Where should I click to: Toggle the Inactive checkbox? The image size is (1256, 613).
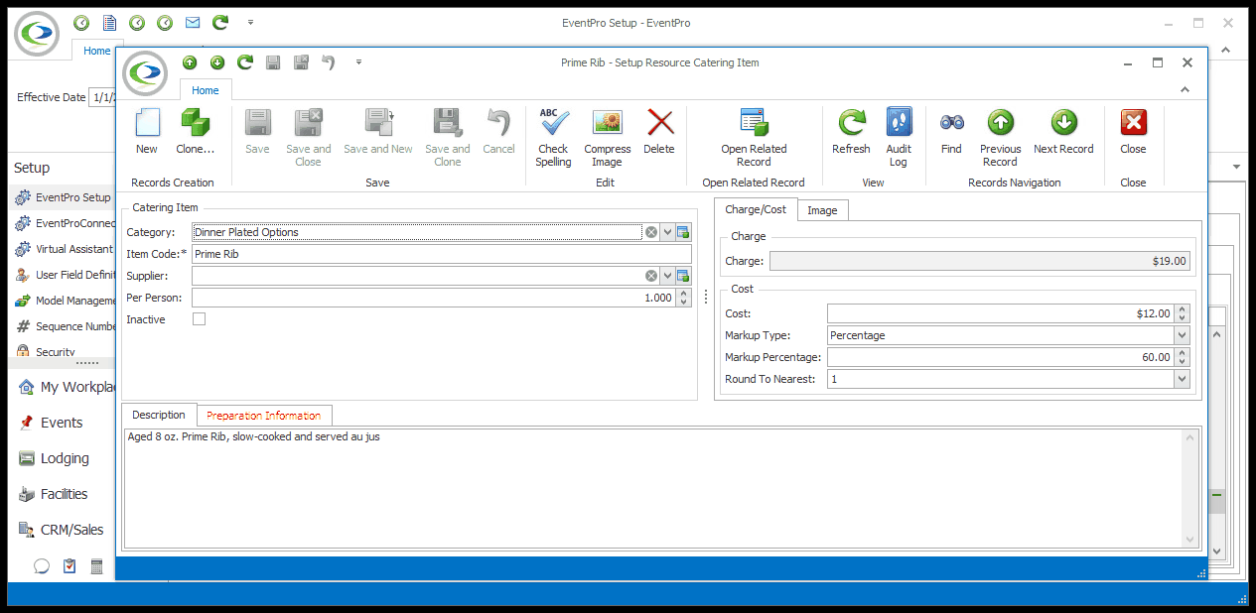pos(199,319)
